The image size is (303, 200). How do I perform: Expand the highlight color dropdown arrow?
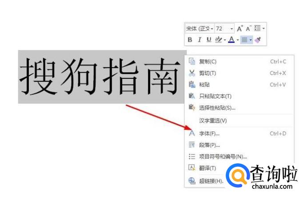225,40
